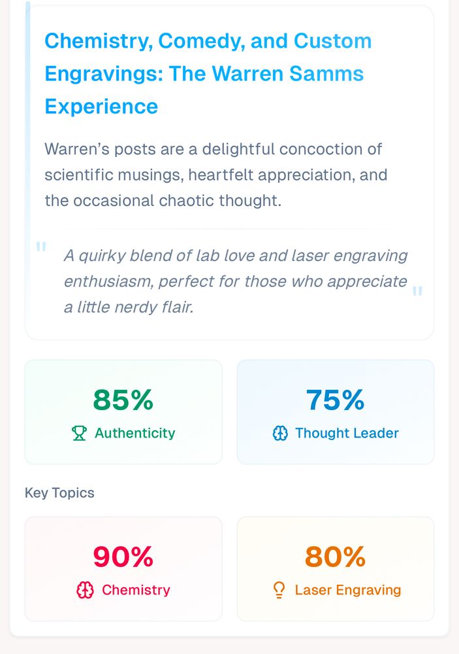Open the 80% Laser Engraving topic card

tap(335, 569)
